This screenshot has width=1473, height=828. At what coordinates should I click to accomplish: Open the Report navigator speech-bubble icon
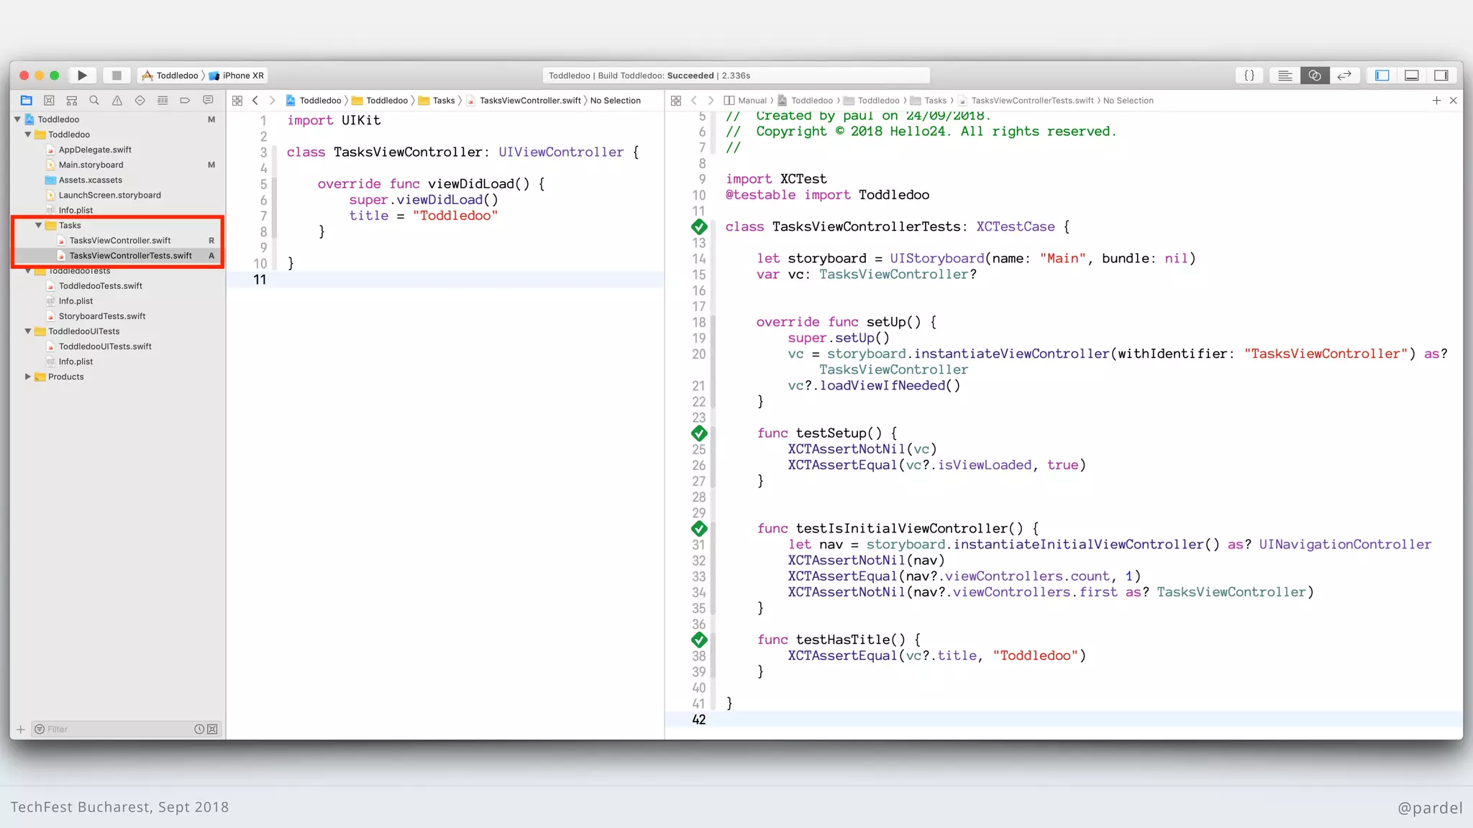coord(208,101)
